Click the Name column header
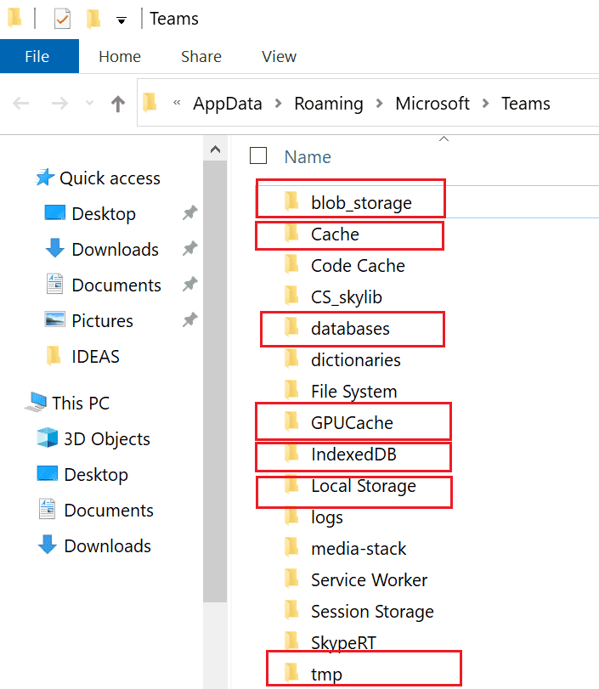The image size is (599, 689). click(x=308, y=157)
